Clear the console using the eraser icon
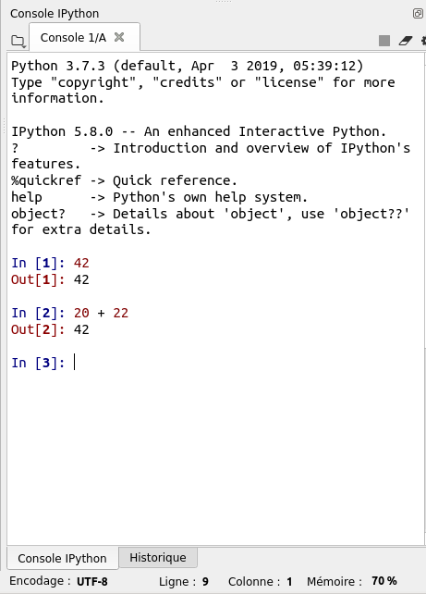This screenshot has width=426, height=594. [x=406, y=41]
